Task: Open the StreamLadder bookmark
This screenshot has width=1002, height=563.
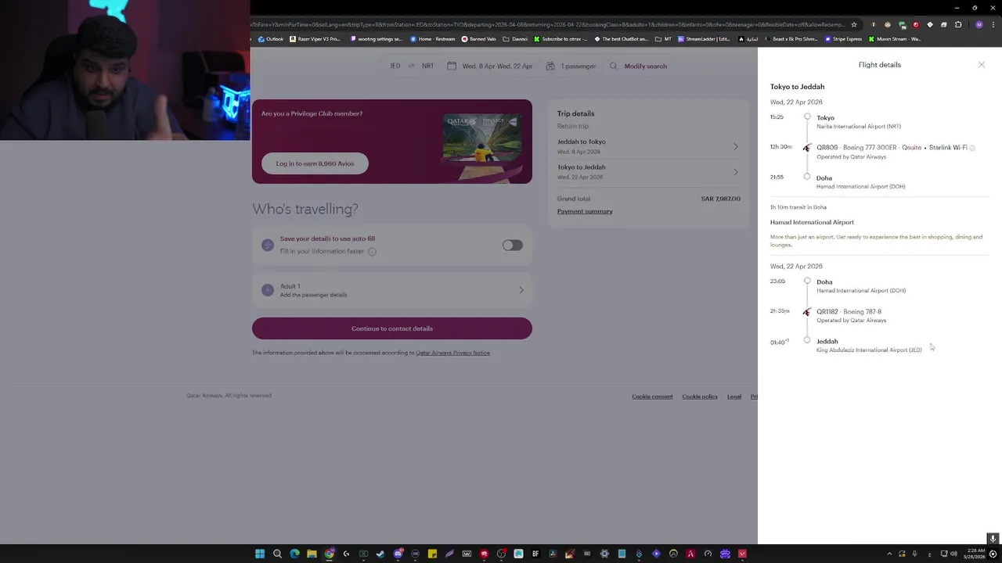Action: click(705, 39)
